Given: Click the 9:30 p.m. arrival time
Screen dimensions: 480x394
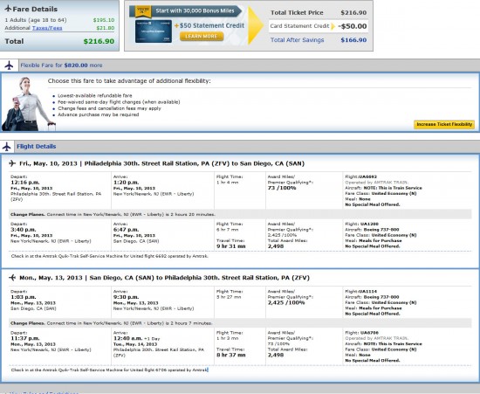Looking at the screenshot, I should click(x=126, y=297).
